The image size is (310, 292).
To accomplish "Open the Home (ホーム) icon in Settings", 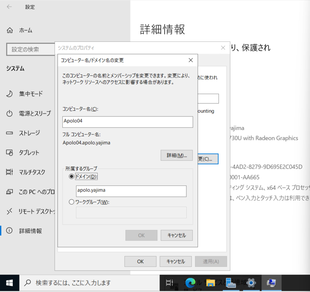I will (x=10, y=30).
